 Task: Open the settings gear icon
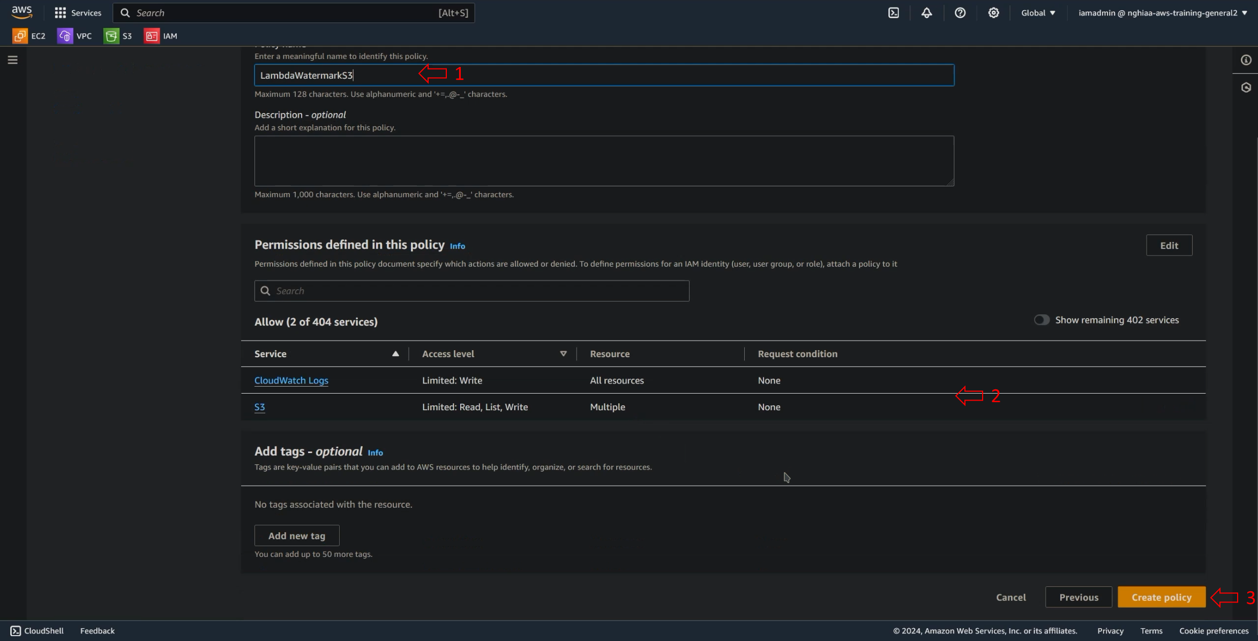coord(993,13)
